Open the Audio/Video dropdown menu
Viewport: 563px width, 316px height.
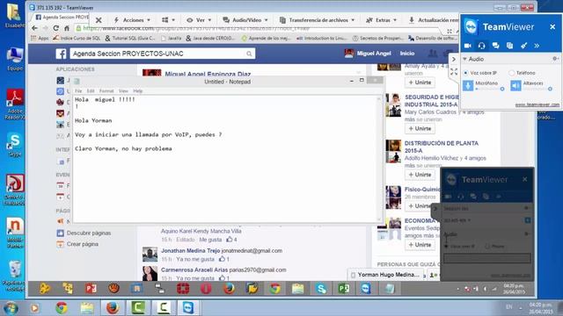[x=245, y=20]
